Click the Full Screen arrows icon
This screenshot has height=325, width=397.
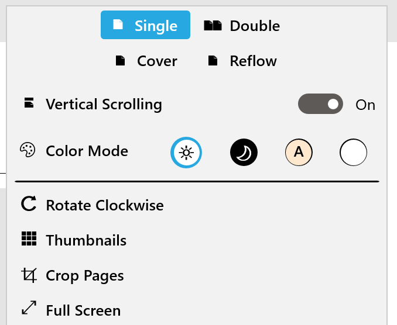pos(28,310)
